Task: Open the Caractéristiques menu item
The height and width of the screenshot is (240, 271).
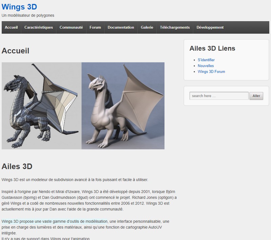Action: tap(39, 27)
